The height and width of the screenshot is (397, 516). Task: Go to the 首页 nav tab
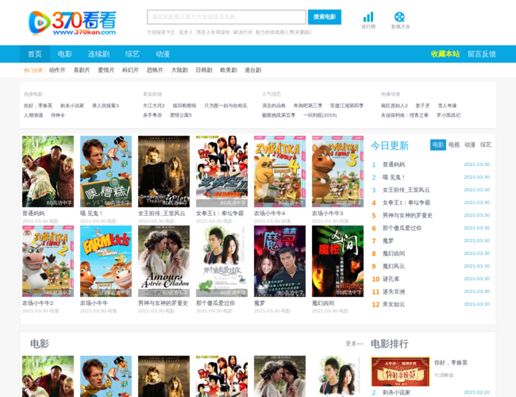click(35, 54)
